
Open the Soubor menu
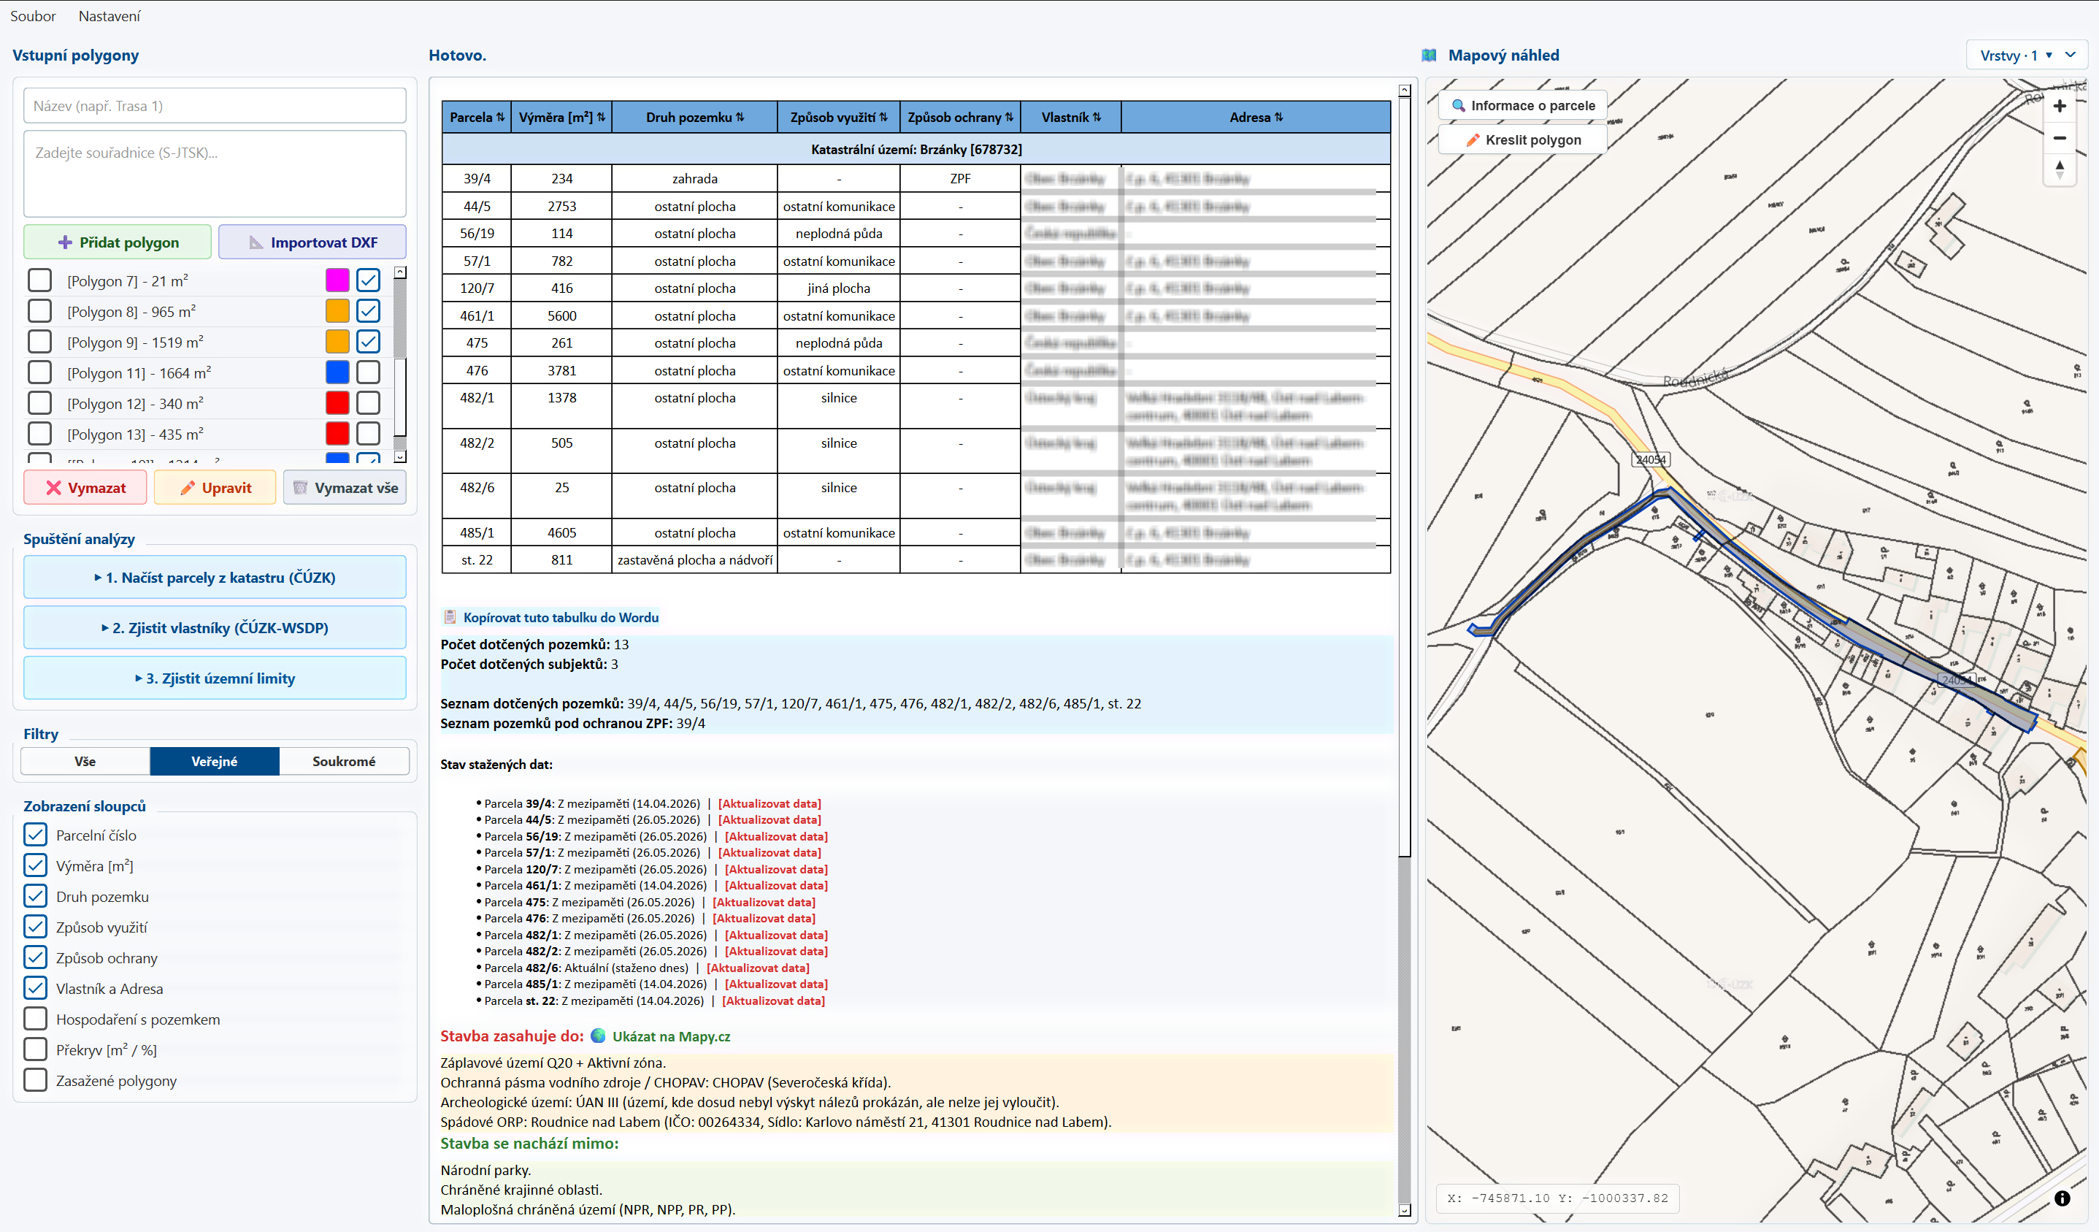click(32, 16)
